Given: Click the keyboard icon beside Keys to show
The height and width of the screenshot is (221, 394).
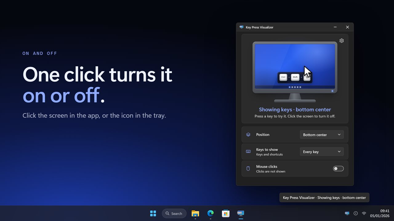Looking at the screenshot, I should point(248,152).
